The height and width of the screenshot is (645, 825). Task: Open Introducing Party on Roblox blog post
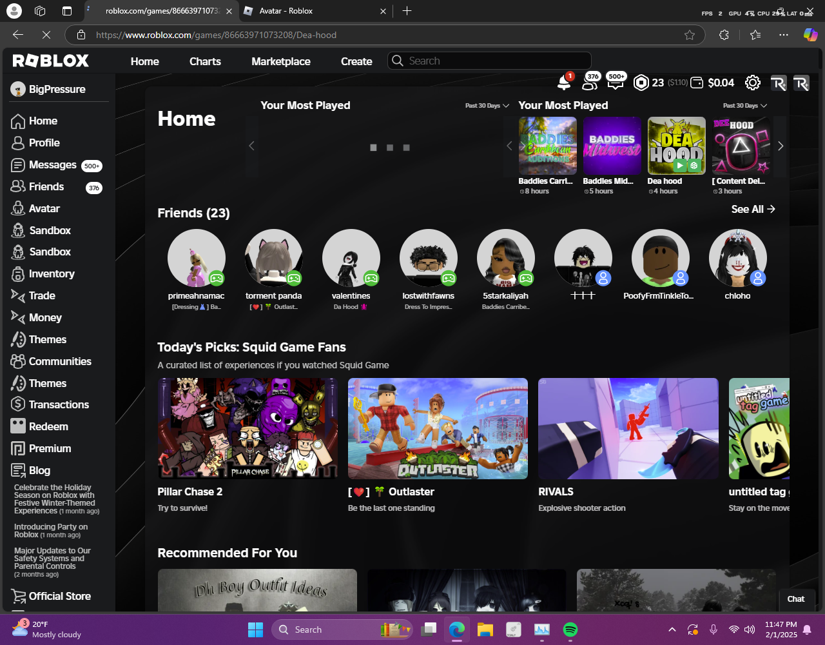[51, 531]
